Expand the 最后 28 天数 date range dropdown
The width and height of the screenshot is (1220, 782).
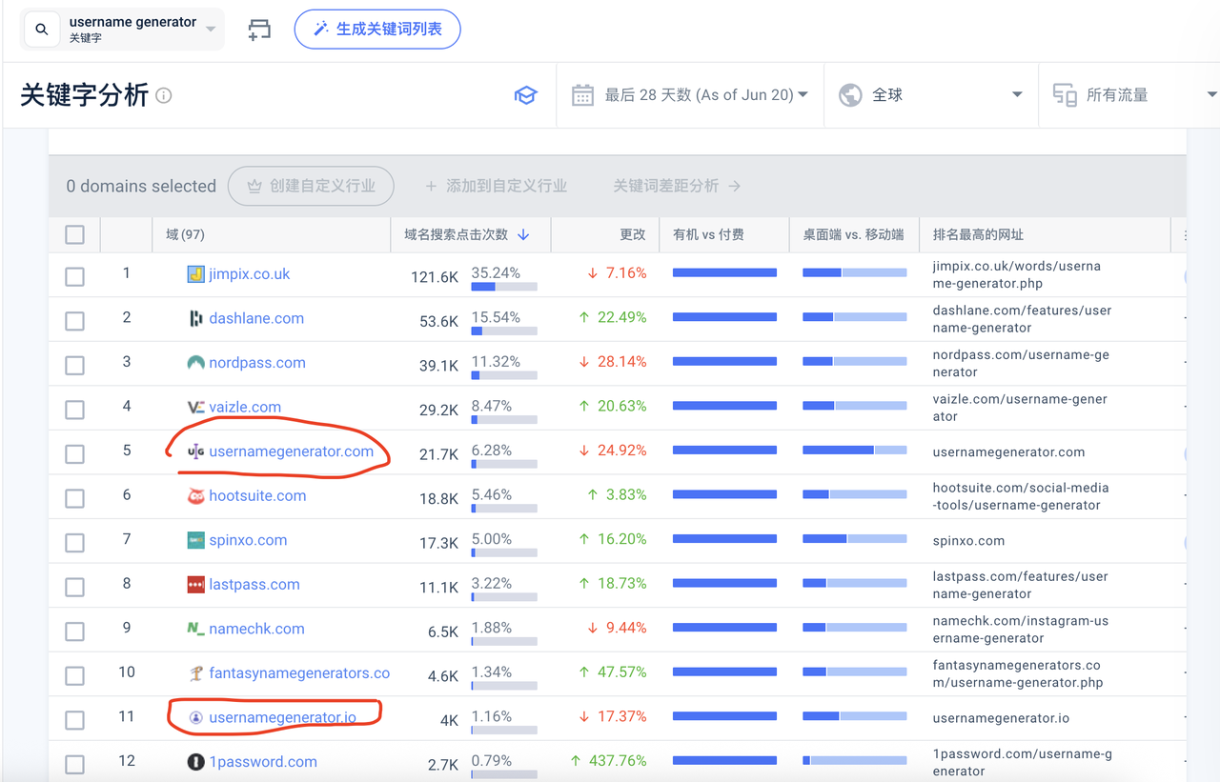pyautogui.click(x=803, y=95)
